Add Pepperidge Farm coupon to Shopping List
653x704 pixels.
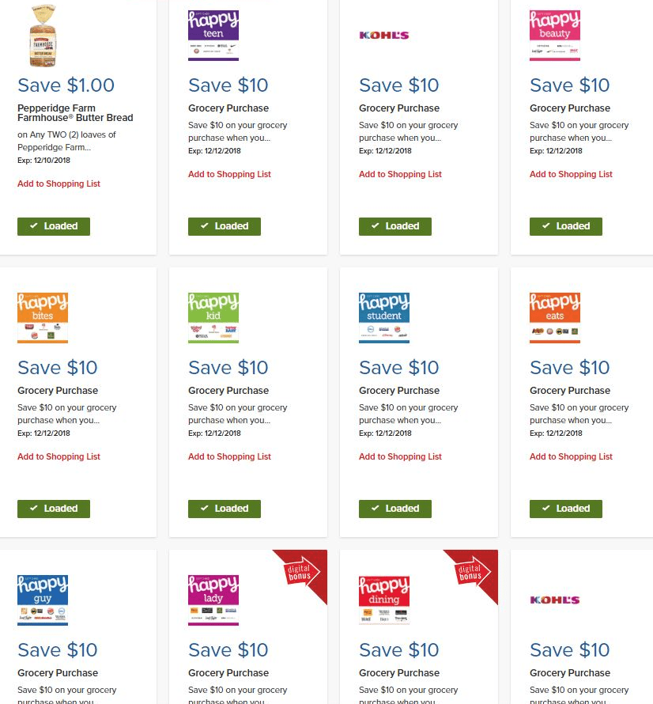(59, 184)
